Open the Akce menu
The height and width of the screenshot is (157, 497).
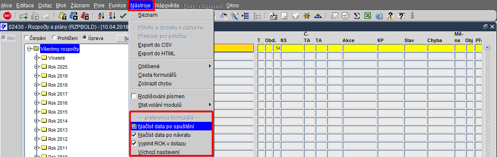(x=6, y=6)
